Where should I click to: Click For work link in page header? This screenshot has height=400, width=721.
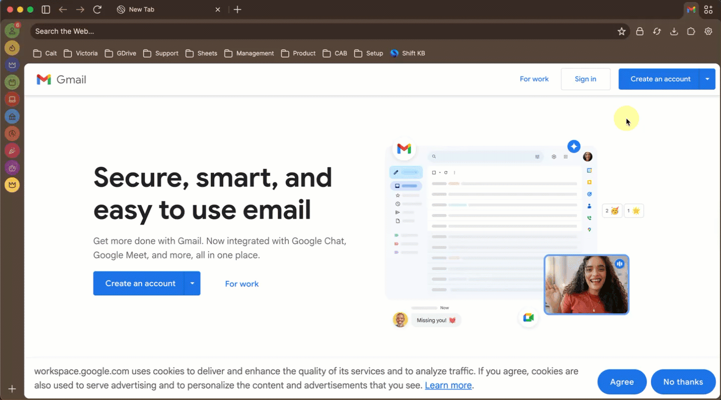[534, 79]
